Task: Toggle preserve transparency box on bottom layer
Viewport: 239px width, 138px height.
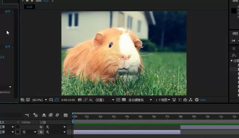Action: (x=18, y=132)
